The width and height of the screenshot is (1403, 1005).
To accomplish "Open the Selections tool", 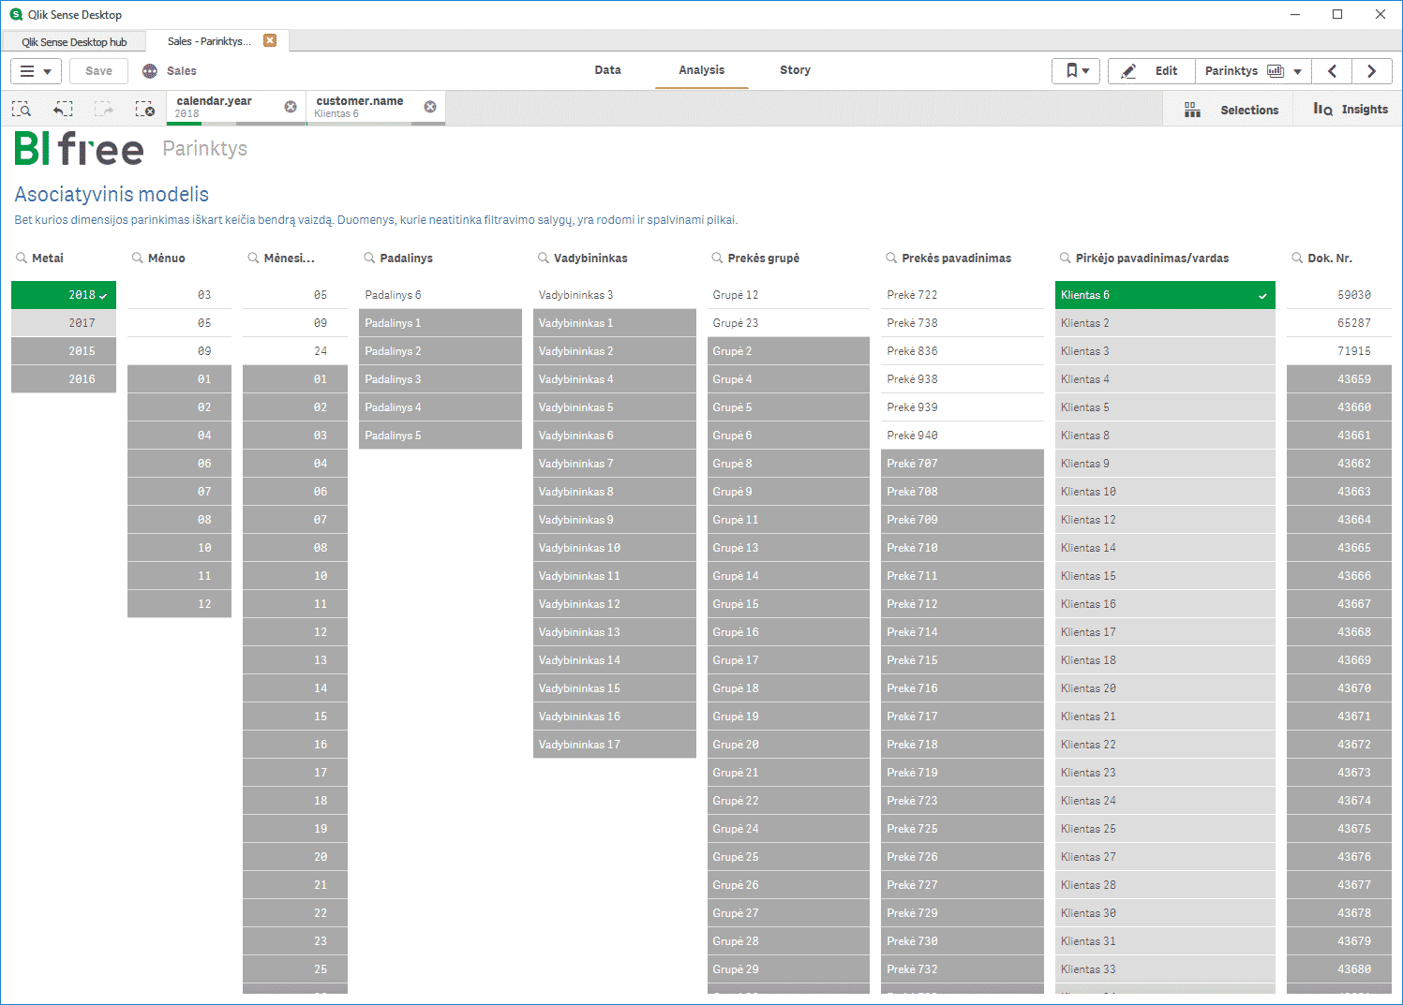I will pyautogui.click(x=1231, y=110).
